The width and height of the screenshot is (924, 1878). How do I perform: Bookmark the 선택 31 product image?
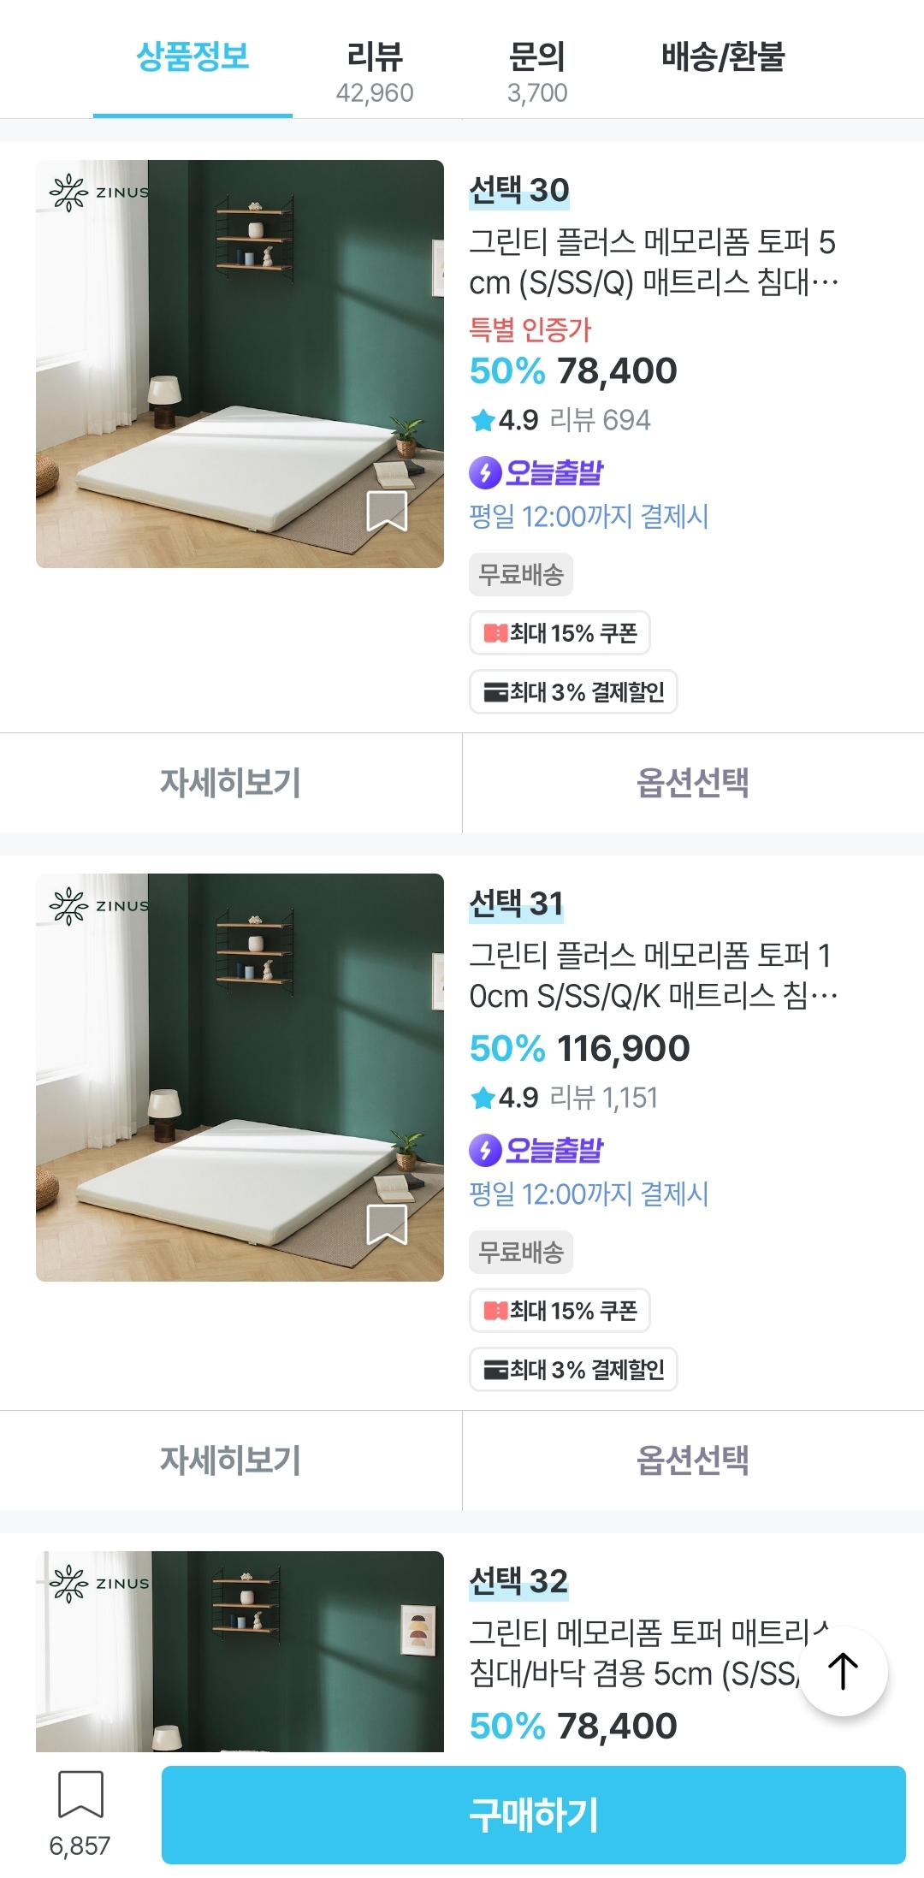click(387, 1224)
